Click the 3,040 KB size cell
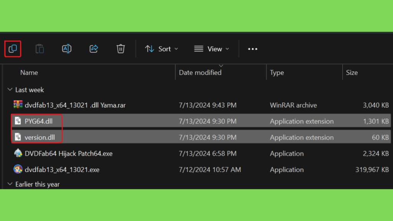This screenshot has height=221, width=393. click(376, 105)
